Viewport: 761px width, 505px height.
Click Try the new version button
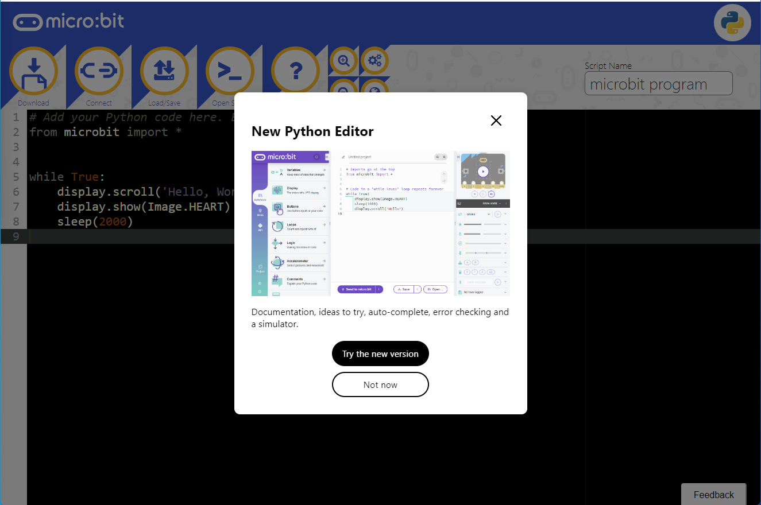click(380, 353)
